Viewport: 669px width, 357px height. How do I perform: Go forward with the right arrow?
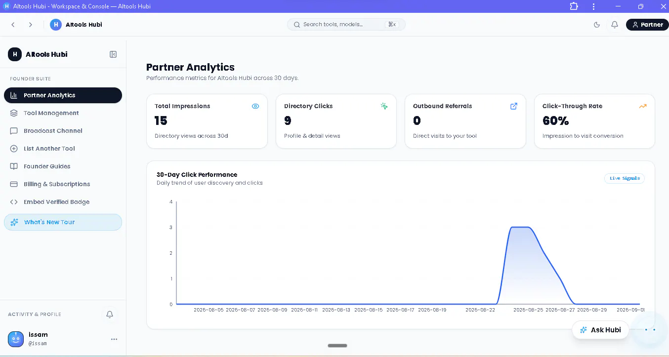coord(31,25)
